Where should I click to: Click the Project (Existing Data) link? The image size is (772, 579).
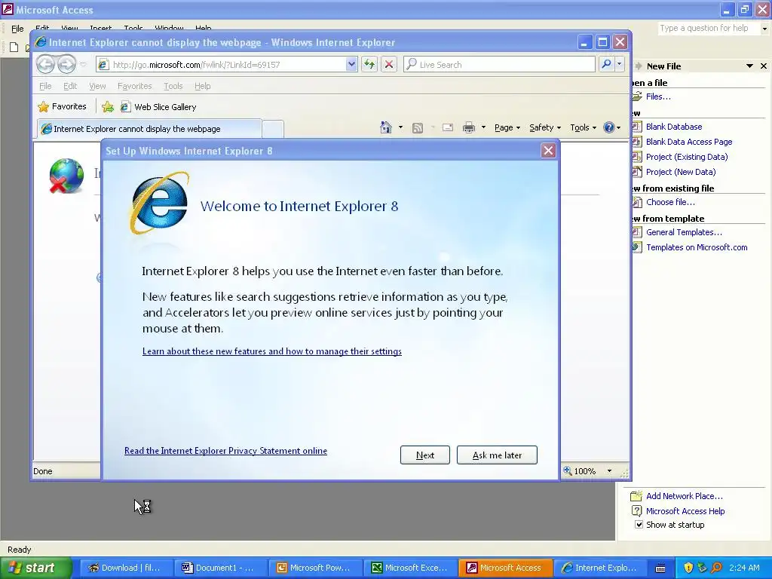[687, 157]
